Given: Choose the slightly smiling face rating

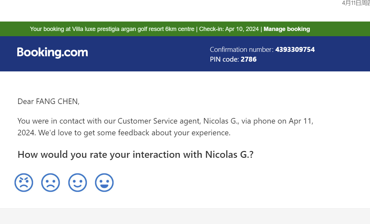Looking at the screenshot, I should [x=78, y=183].
